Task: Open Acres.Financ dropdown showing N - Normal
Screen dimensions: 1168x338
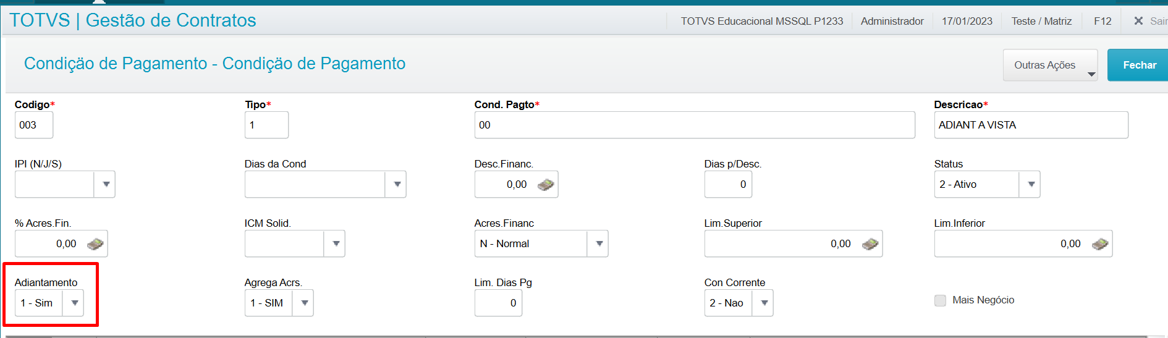Action: [598, 243]
